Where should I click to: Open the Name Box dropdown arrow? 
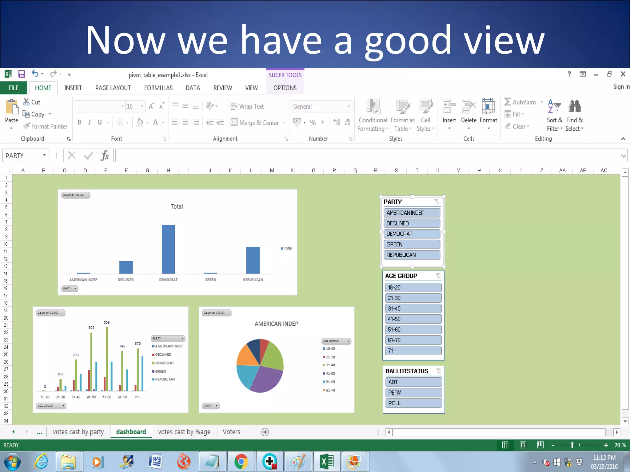(44, 155)
